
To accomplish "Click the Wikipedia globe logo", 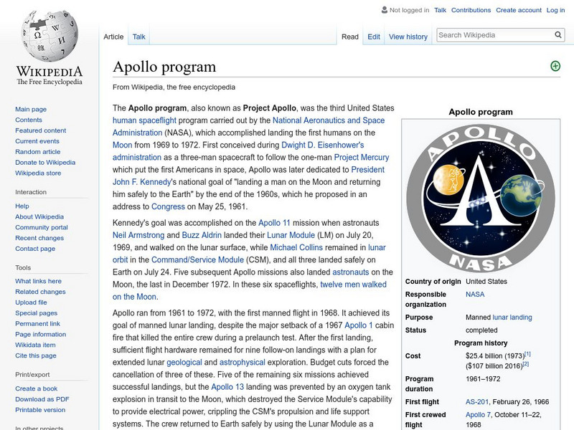I will (x=50, y=35).
